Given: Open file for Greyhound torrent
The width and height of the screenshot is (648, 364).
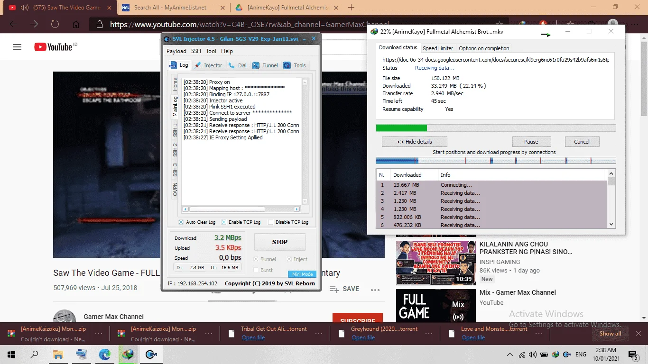Looking at the screenshot, I should click(x=363, y=338).
